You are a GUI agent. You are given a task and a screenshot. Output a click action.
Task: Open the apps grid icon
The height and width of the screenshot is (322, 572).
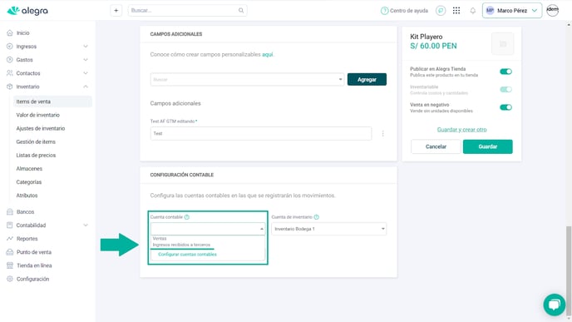coord(456,11)
